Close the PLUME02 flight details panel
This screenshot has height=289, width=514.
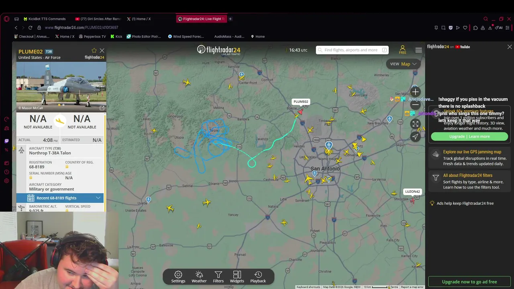(x=102, y=51)
